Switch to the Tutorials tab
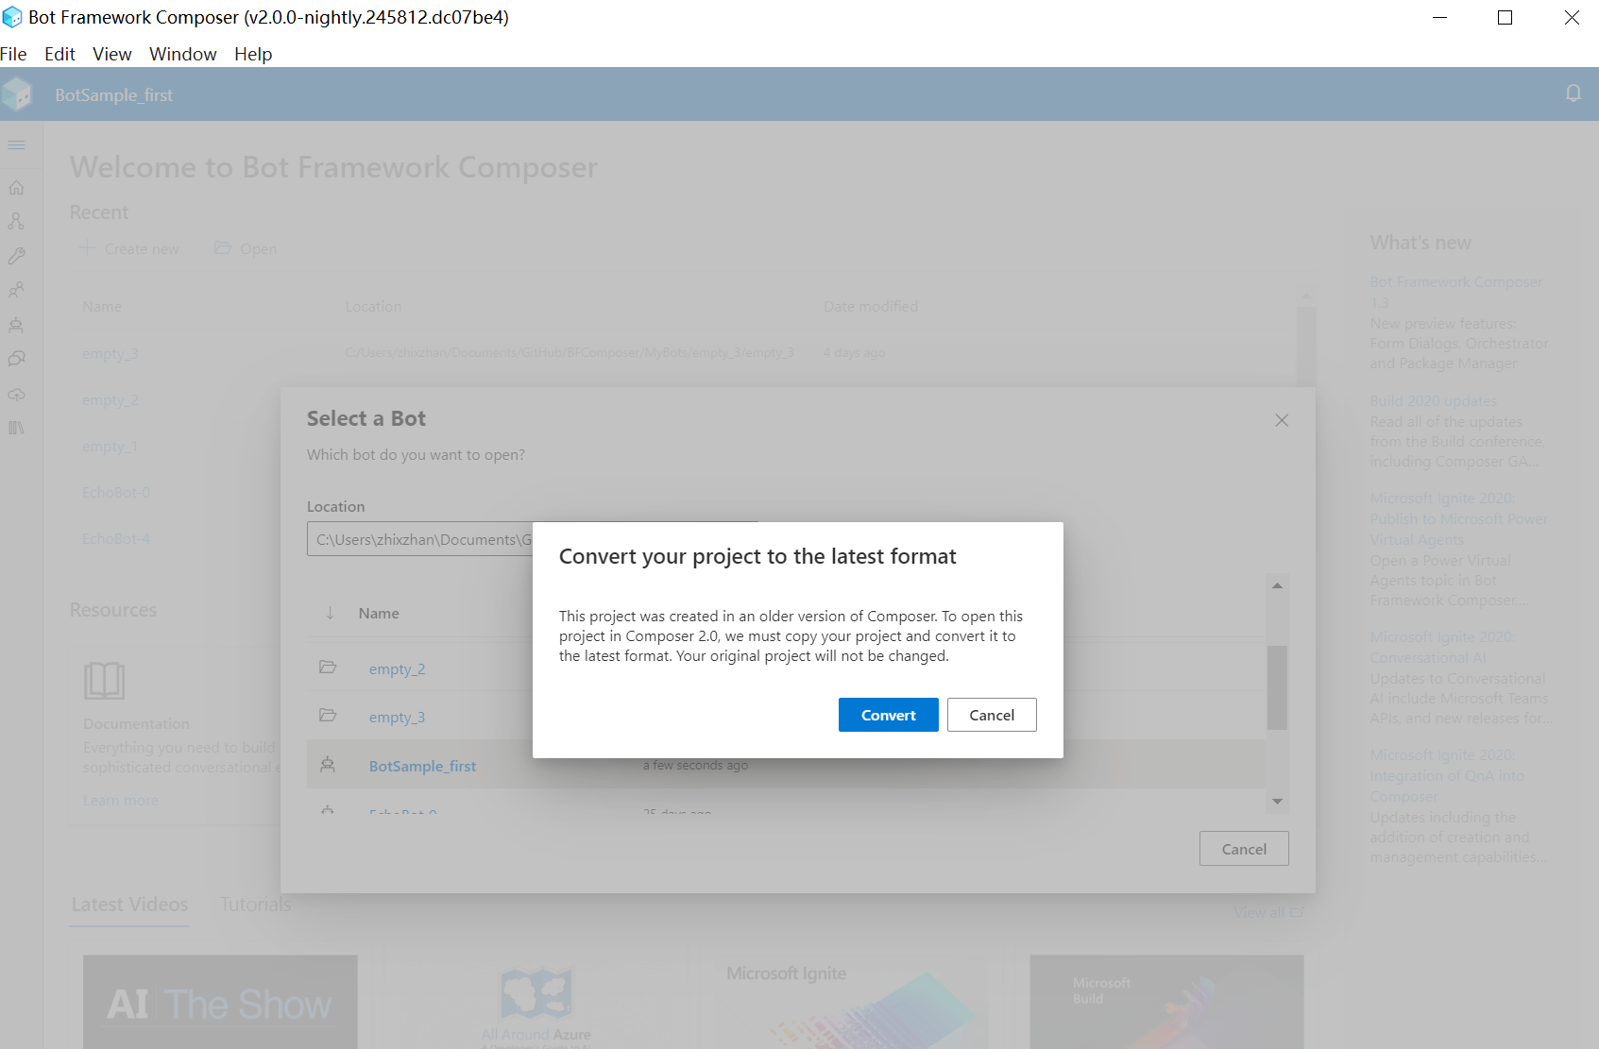The width and height of the screenshot is (1599, 1049). click(x=254, y=904)
